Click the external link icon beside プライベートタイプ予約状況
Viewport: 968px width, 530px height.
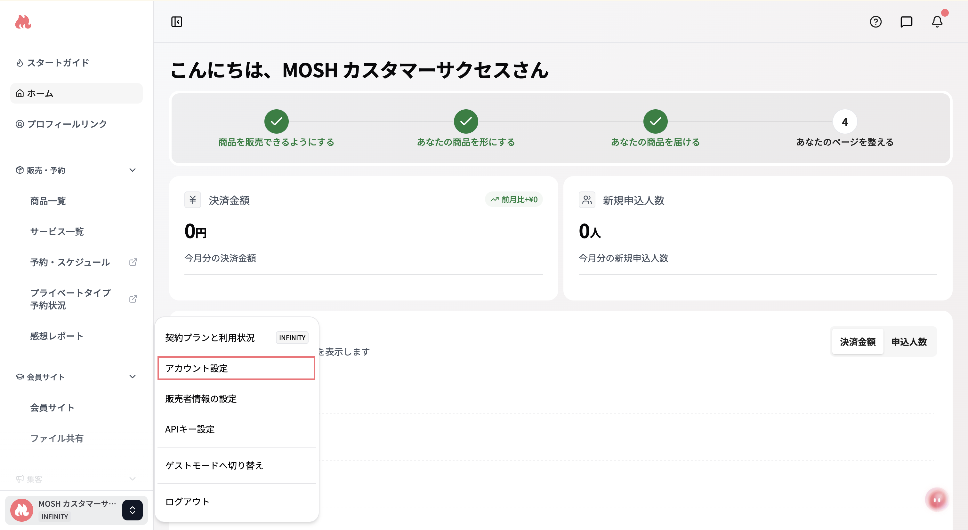click(x=133, y=299)
